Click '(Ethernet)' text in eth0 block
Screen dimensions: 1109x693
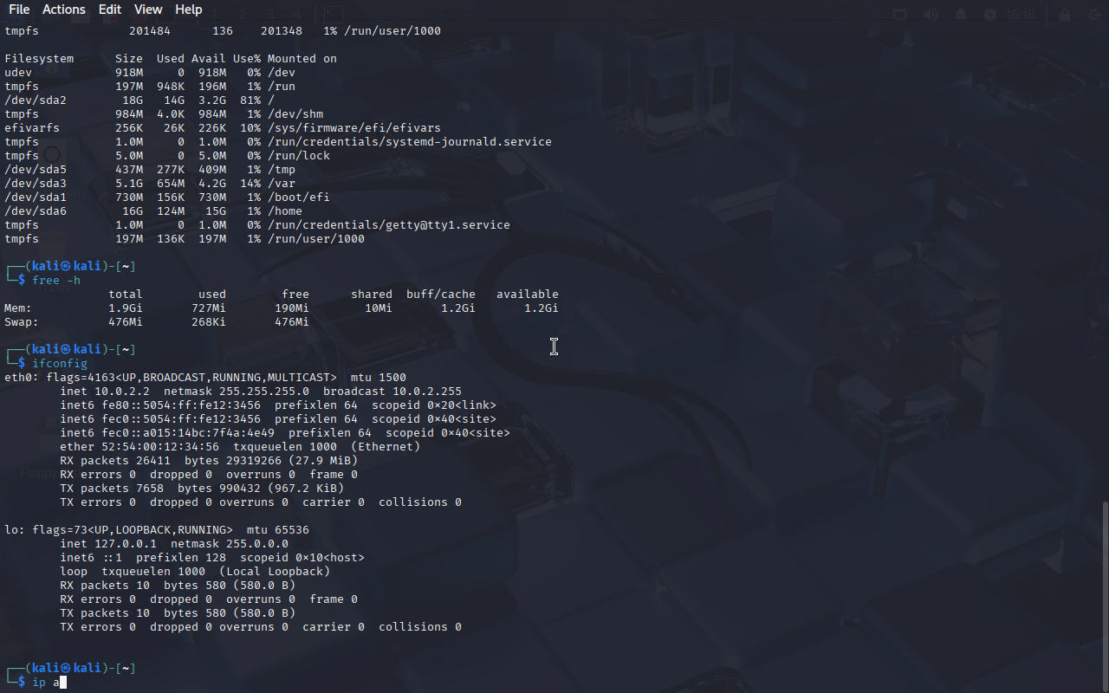[386, 447]
